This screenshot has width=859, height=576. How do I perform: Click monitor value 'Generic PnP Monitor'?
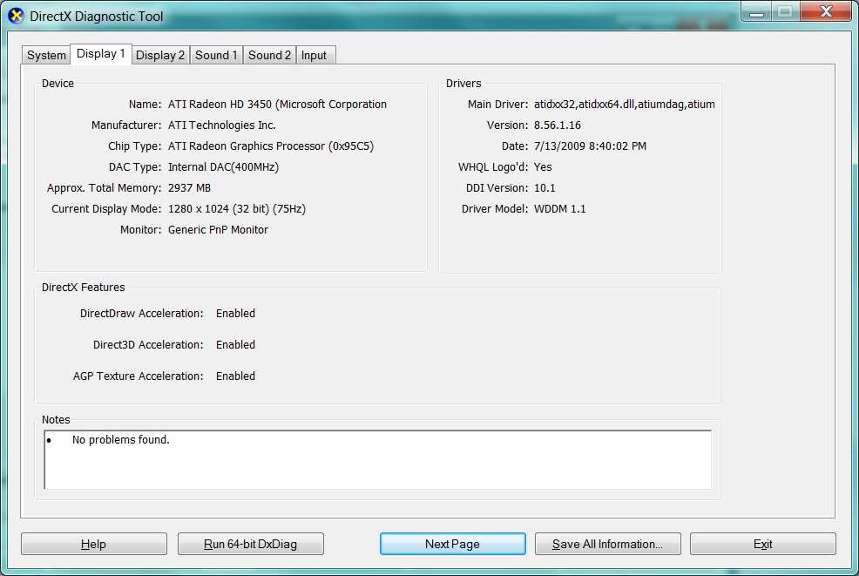[218, 230]
